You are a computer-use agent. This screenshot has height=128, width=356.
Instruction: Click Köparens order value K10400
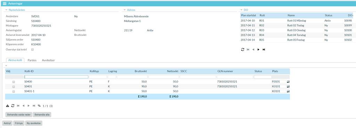tap(36, 45)
